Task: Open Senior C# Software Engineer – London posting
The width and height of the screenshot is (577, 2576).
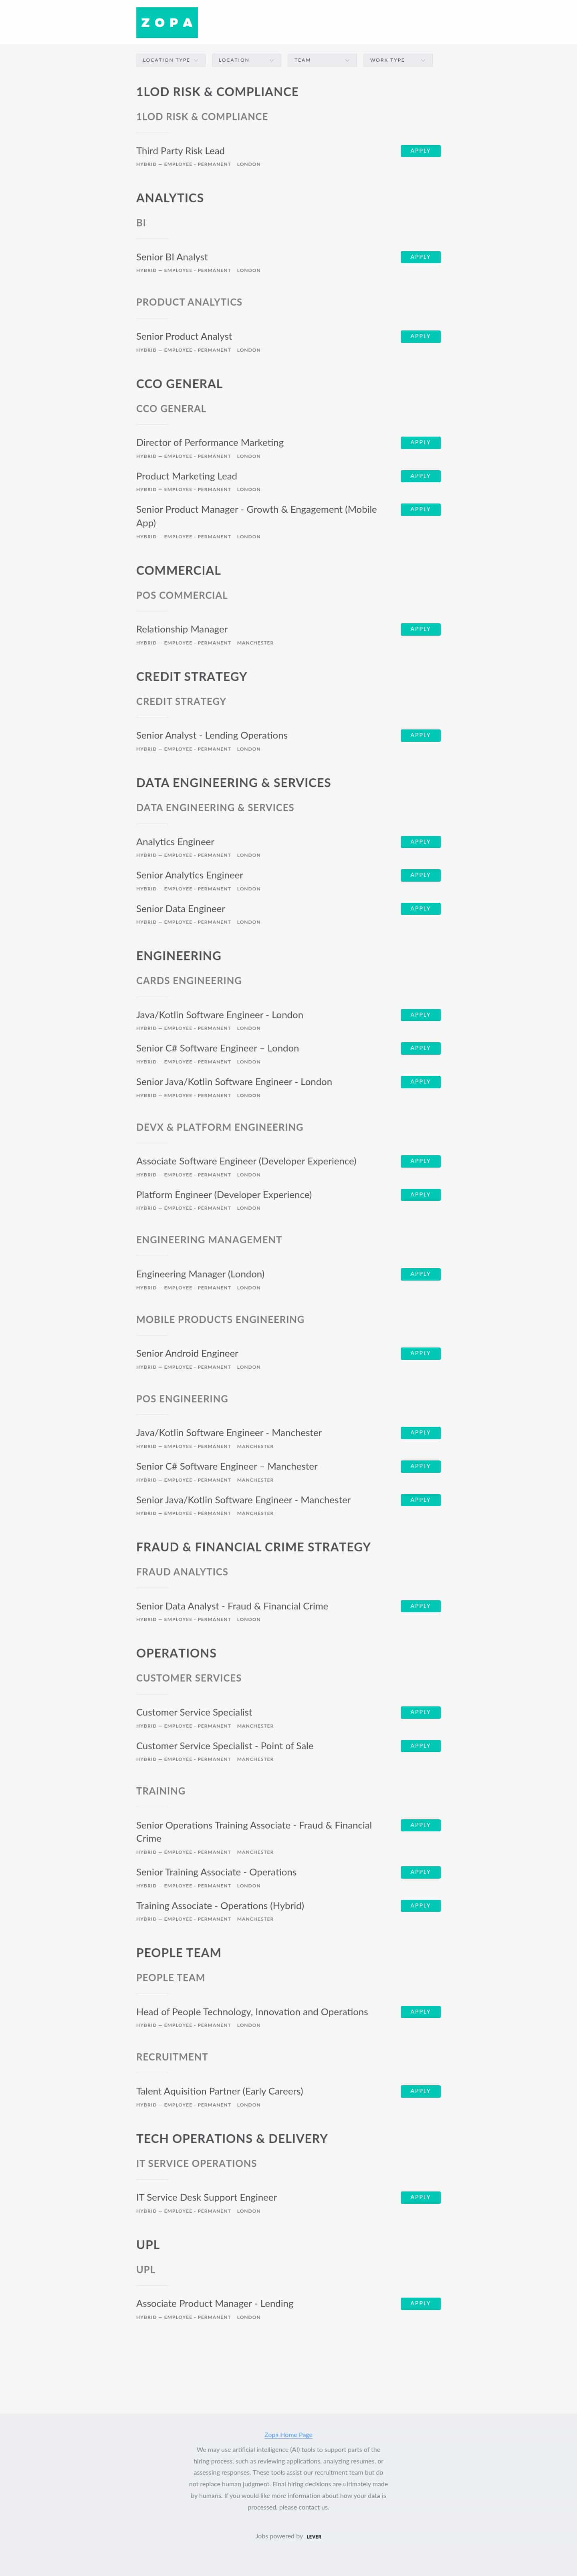Action: [217, 1048]
